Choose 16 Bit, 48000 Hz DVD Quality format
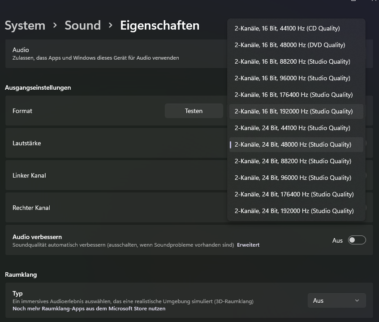The width and height of the screenshot is (379, 322). click(x=289, y=45)
